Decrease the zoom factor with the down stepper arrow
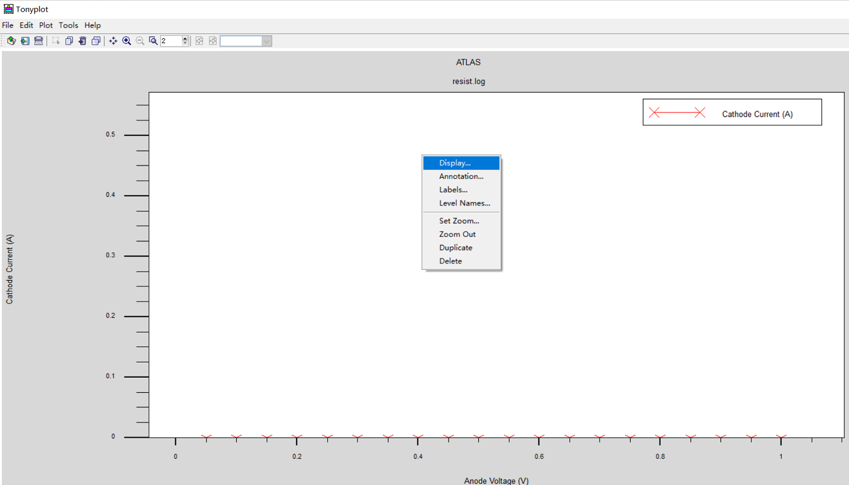Viewport: 849px width, 485px height. click(184, 43)
